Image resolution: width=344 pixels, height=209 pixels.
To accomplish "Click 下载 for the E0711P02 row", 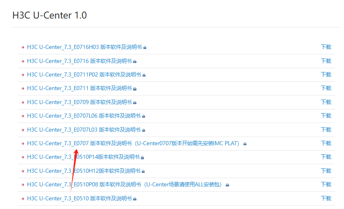I will [x=326, y=74].
